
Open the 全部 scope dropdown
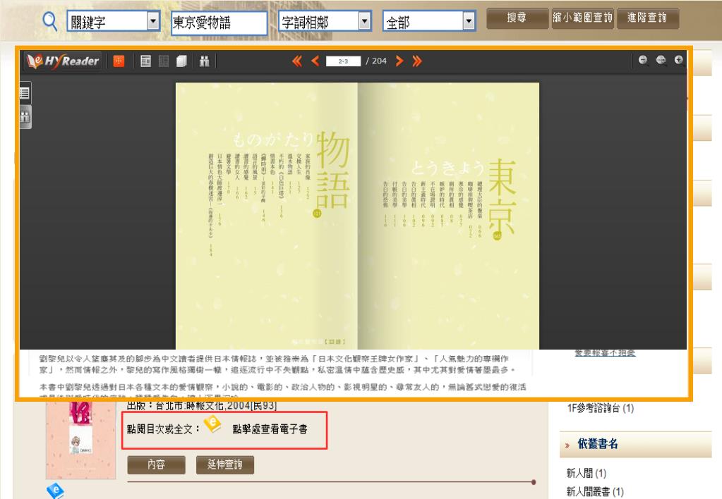click(x=429, y=21)
